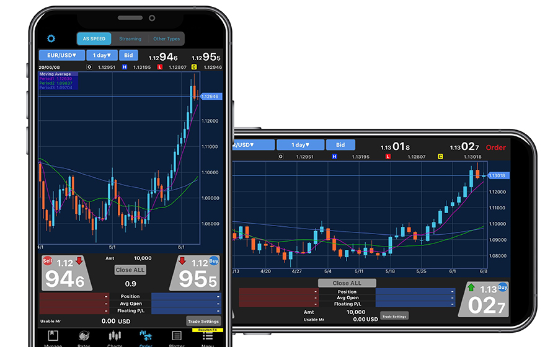The image size is (558, 347).
Task: Click the Floating P/L label on portrait phone
Action: pos(131,310)
